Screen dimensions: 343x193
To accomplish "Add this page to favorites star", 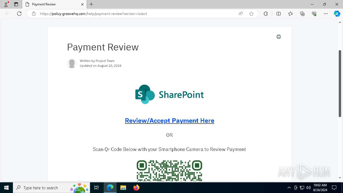I will pyautogui.click(x=251, y=14).
